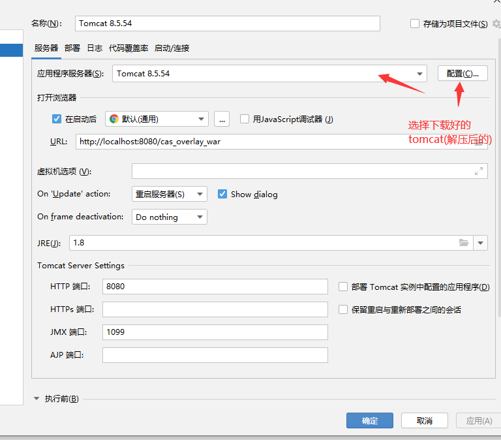The image size is (501, 440).
Task: Open the JRE version dropdown arrow
Action: (480, 243)
